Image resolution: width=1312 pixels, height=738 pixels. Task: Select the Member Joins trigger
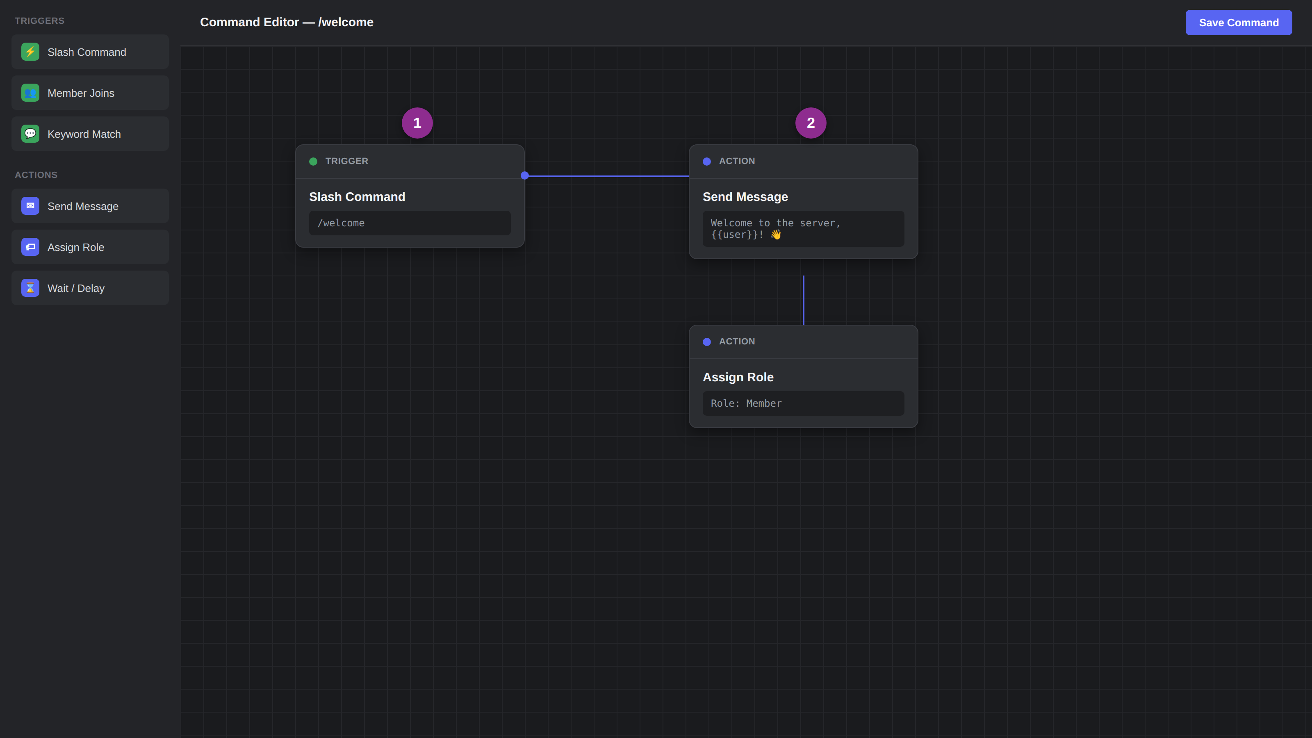pos(90,93)
